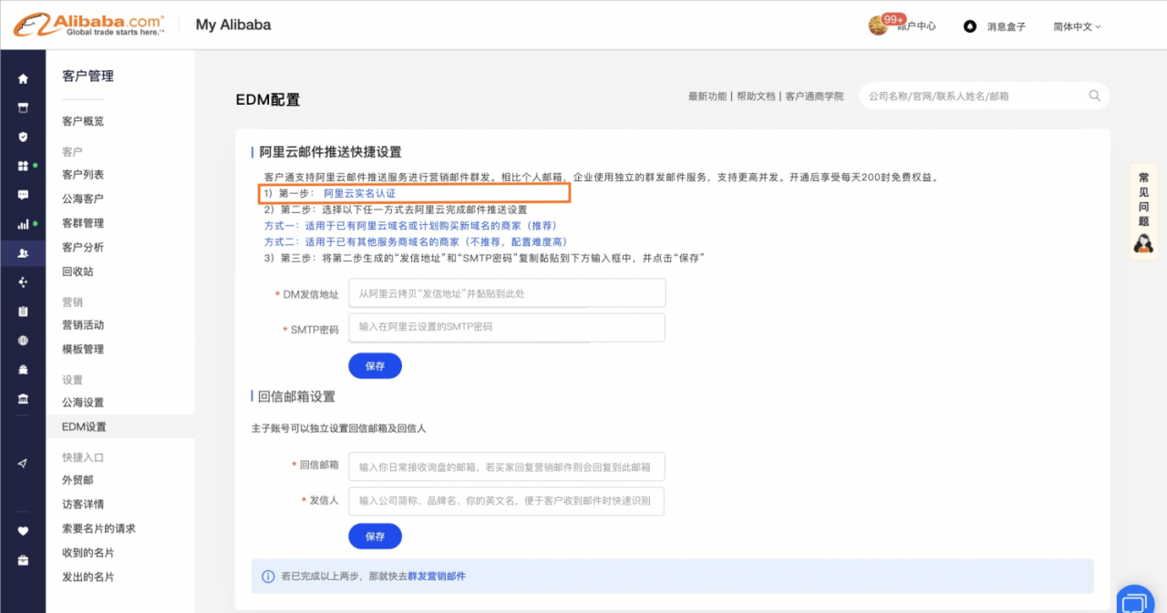Click the globe icon in sidebar
This screenshot has width=1167, height=613.
coord(23,341)
